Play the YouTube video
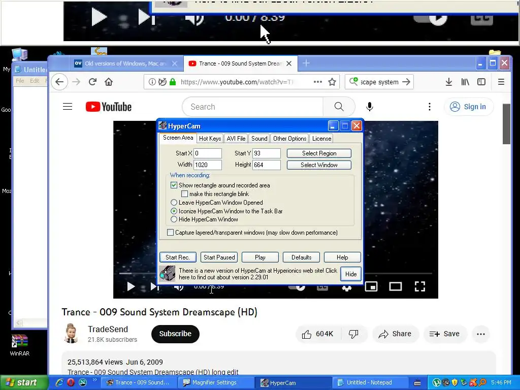 (x=131, y=287)
